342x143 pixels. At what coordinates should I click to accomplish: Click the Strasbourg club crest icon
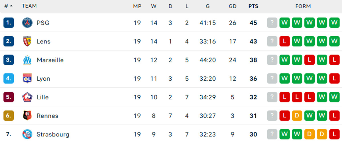click(27, 134)
